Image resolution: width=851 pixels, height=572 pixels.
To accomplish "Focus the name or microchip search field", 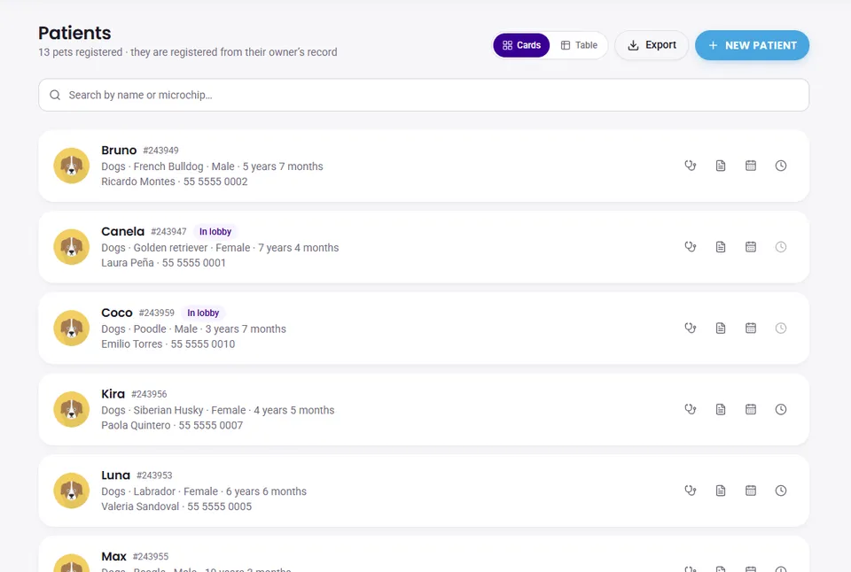I will [x=424, y=95].
